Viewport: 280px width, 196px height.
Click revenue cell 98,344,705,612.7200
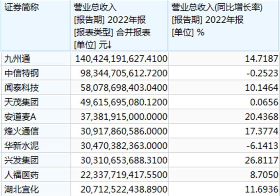[x=120, y=73]
